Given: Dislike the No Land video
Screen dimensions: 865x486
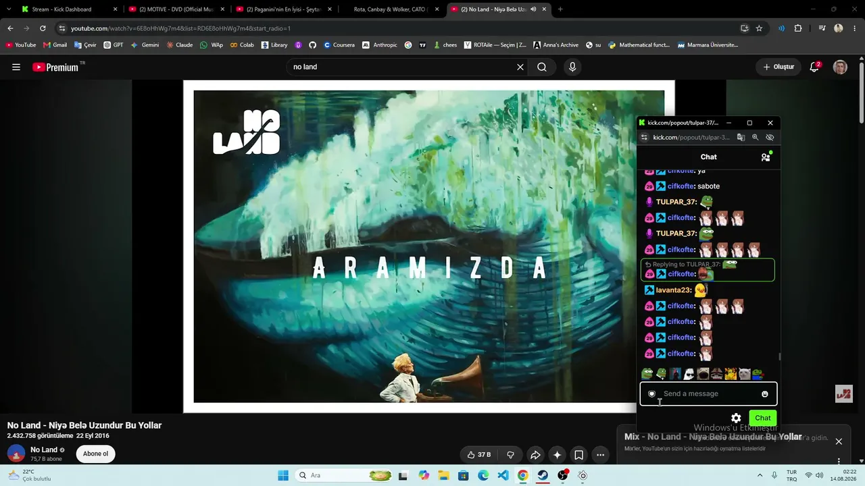Looking at the screenshot, I should [x=510, y=454].
